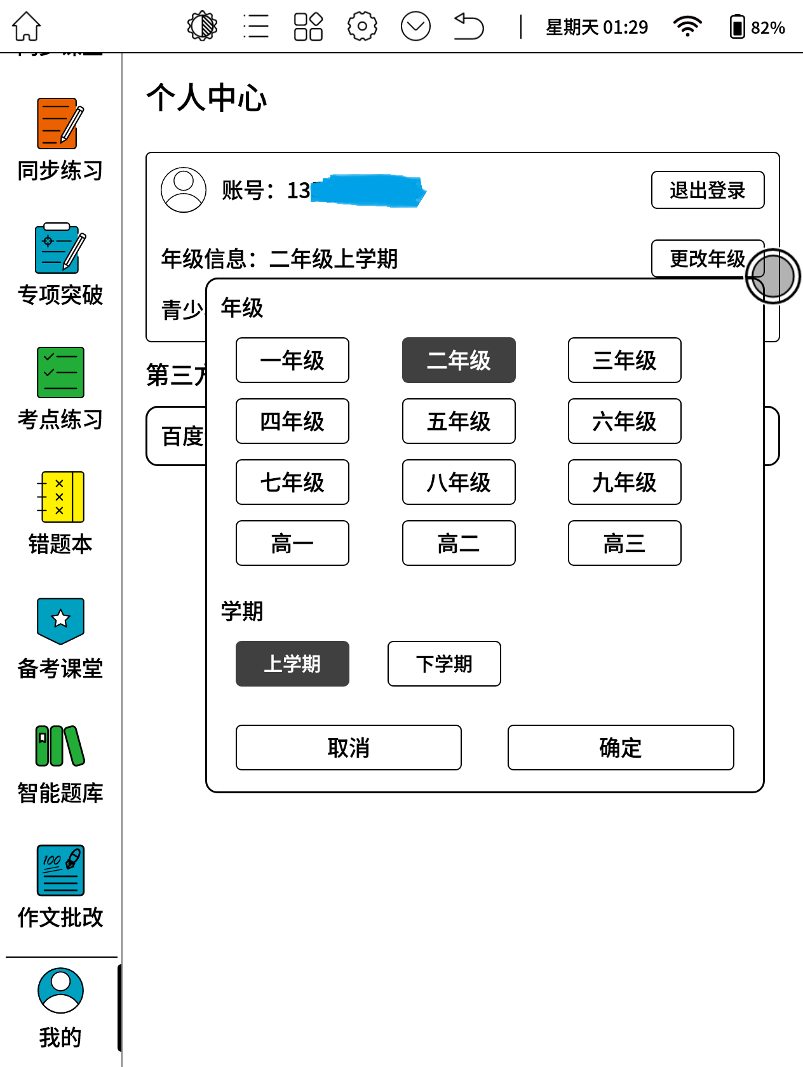Screen dimensions: 803x1067
Task: Open the list menu icon in top bar
Action: click(256, 27)
